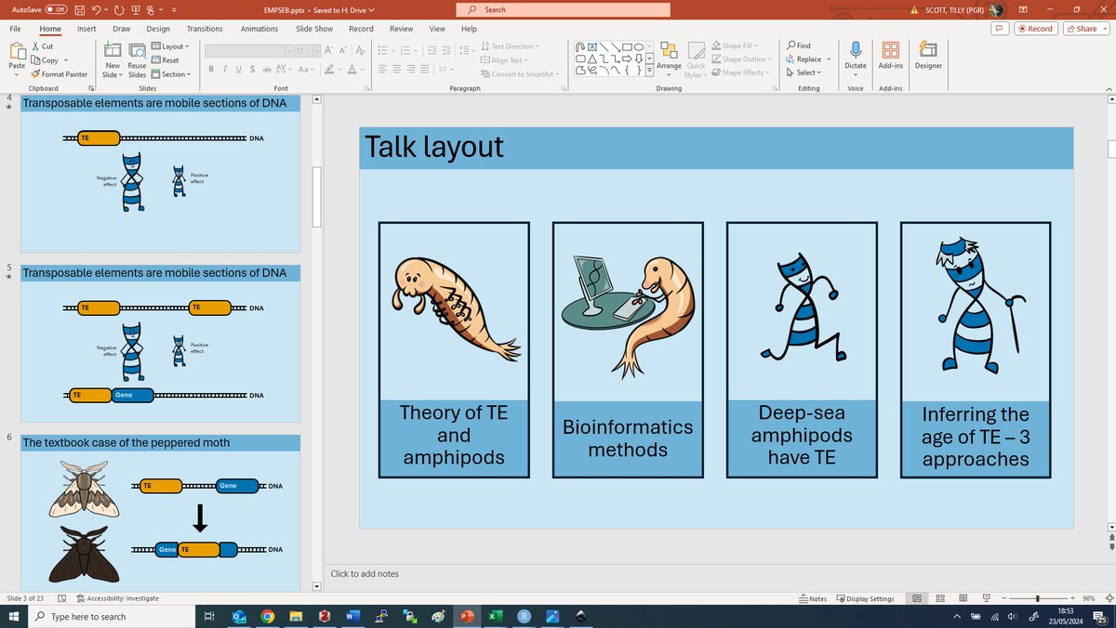Click the Save icon in title bar
Screen dimensions: 1116x628
point(81,9)
